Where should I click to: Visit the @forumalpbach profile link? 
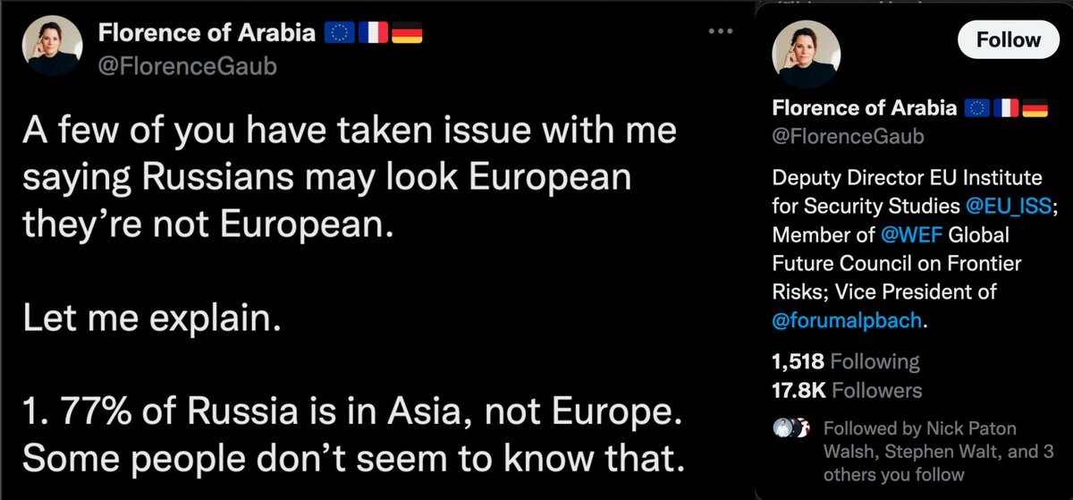(845, 320)
